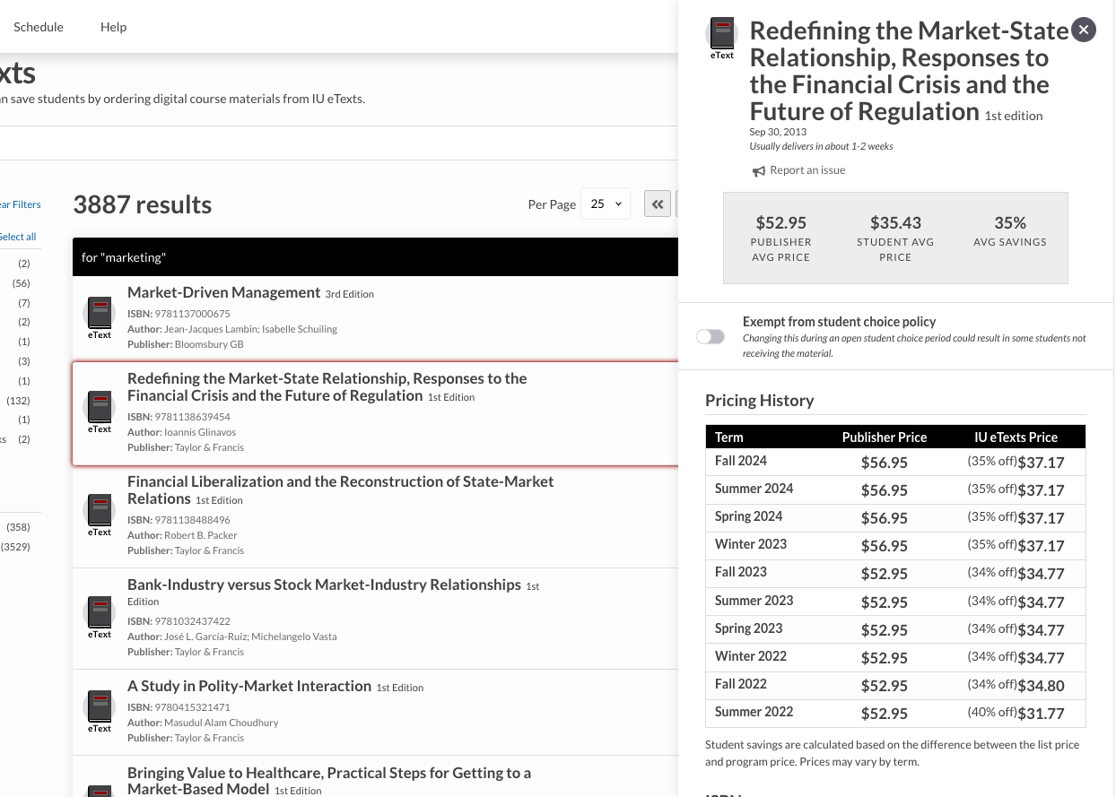Open A Study in Polity-Market Interaction title
The height and width of the screenshot is (797, 1116).
pyautogui.click(x=249, y=686)
